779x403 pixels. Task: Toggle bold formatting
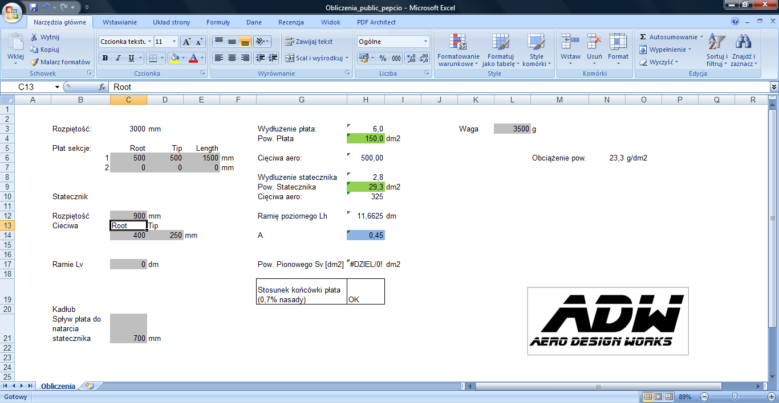105,58
